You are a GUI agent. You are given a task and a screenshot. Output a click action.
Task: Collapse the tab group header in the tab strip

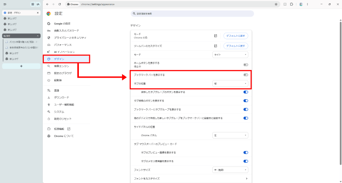point(21,36)
